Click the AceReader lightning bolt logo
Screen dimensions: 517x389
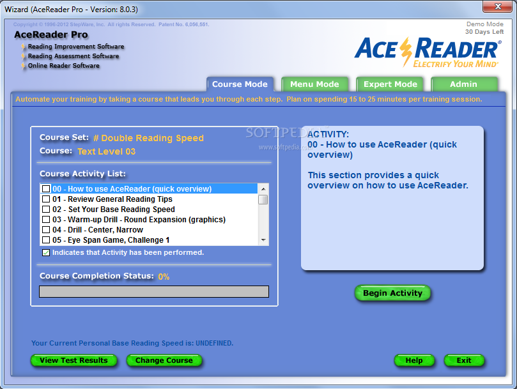coord(406,51)
